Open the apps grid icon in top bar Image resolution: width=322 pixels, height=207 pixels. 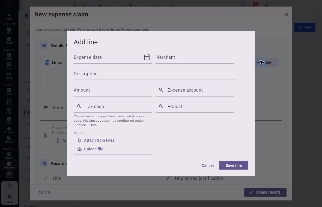[267, 5]
